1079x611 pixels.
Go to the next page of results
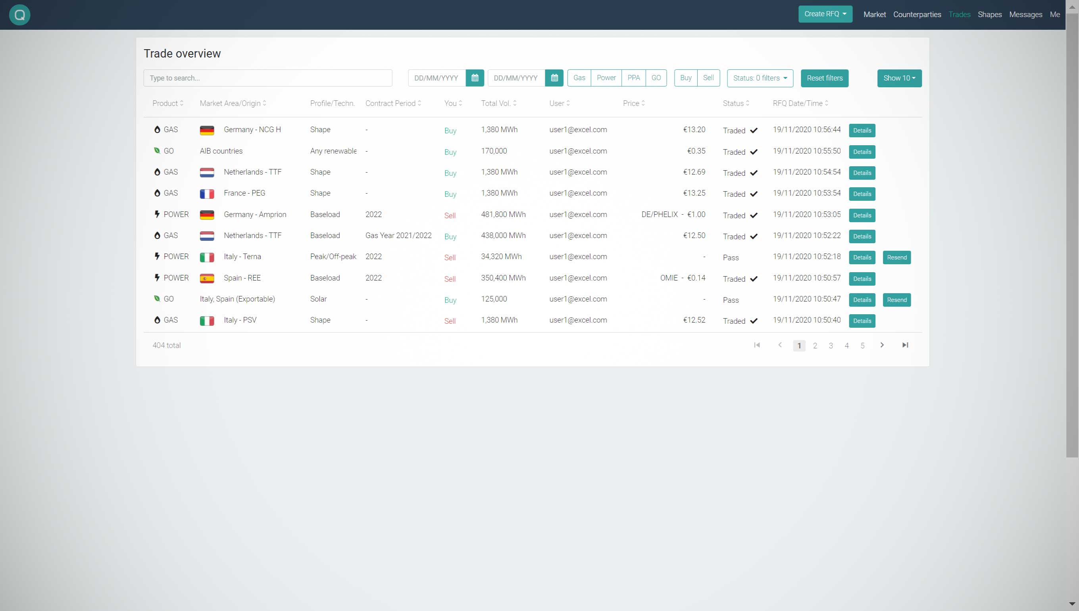[x=882, y=345]
